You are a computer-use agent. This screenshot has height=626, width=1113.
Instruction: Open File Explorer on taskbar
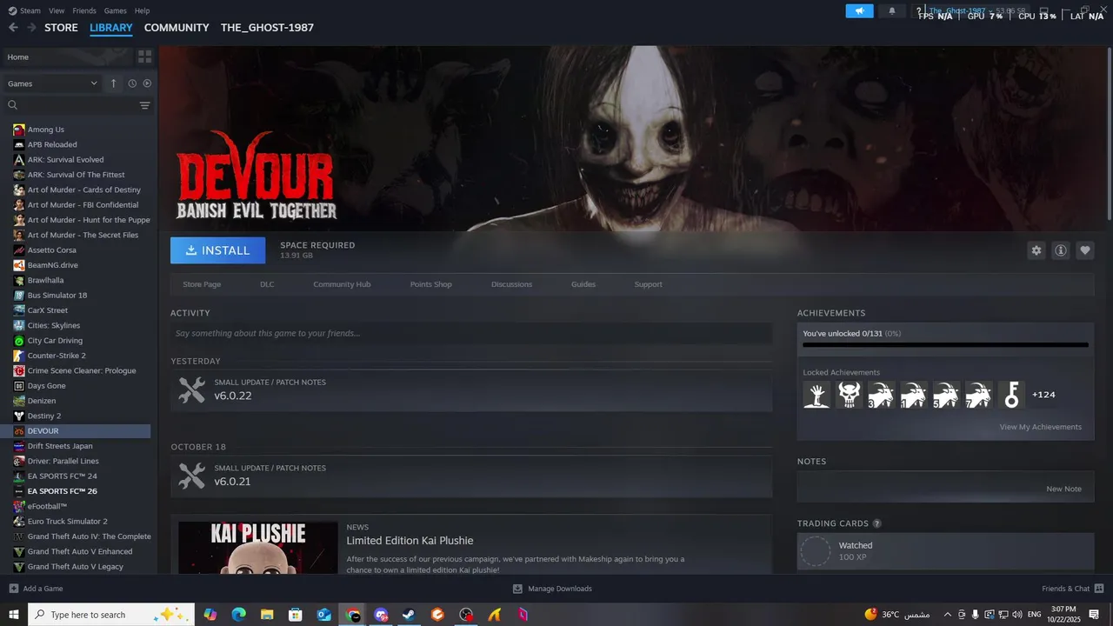click(267, 615)
